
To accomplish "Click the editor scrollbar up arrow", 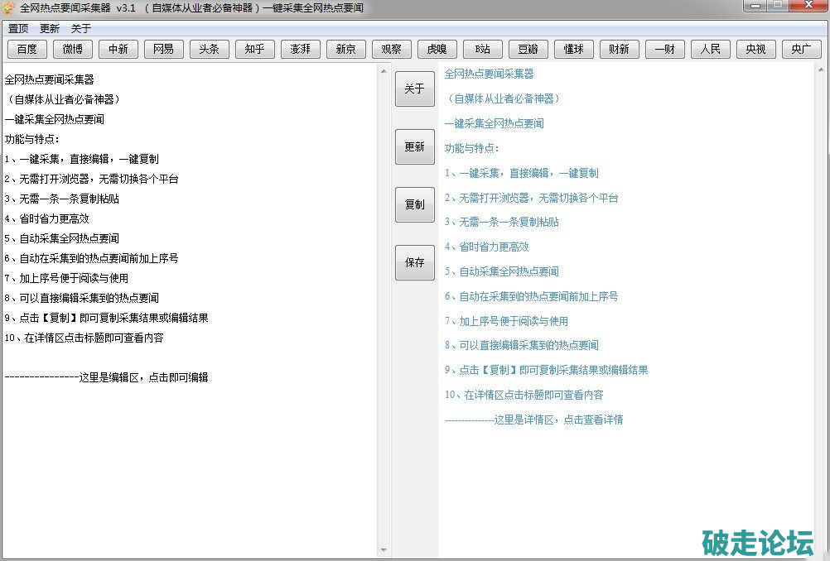I will [x=384, y=70].
